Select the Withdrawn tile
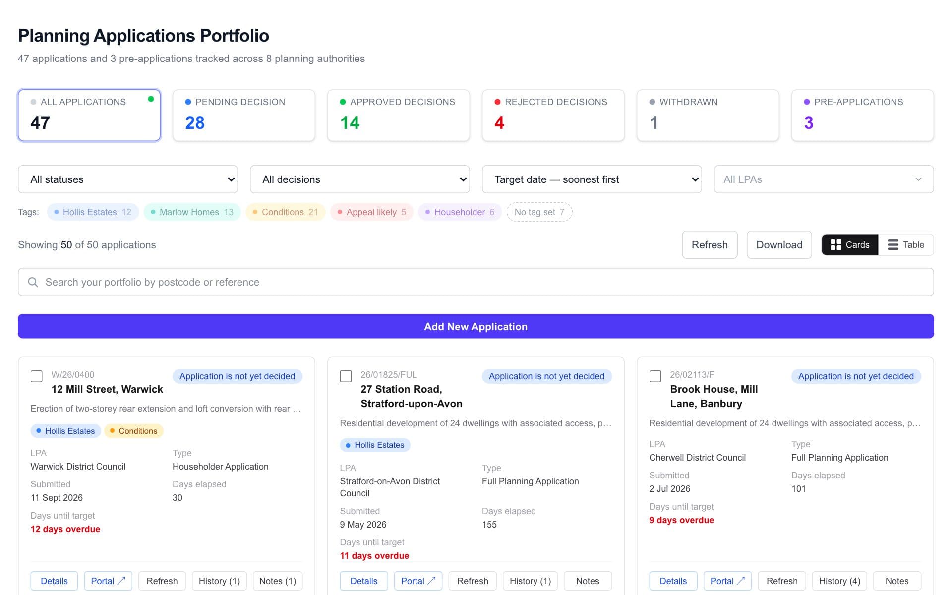Screen dimensions: 952x595 [x=708, y=115]
